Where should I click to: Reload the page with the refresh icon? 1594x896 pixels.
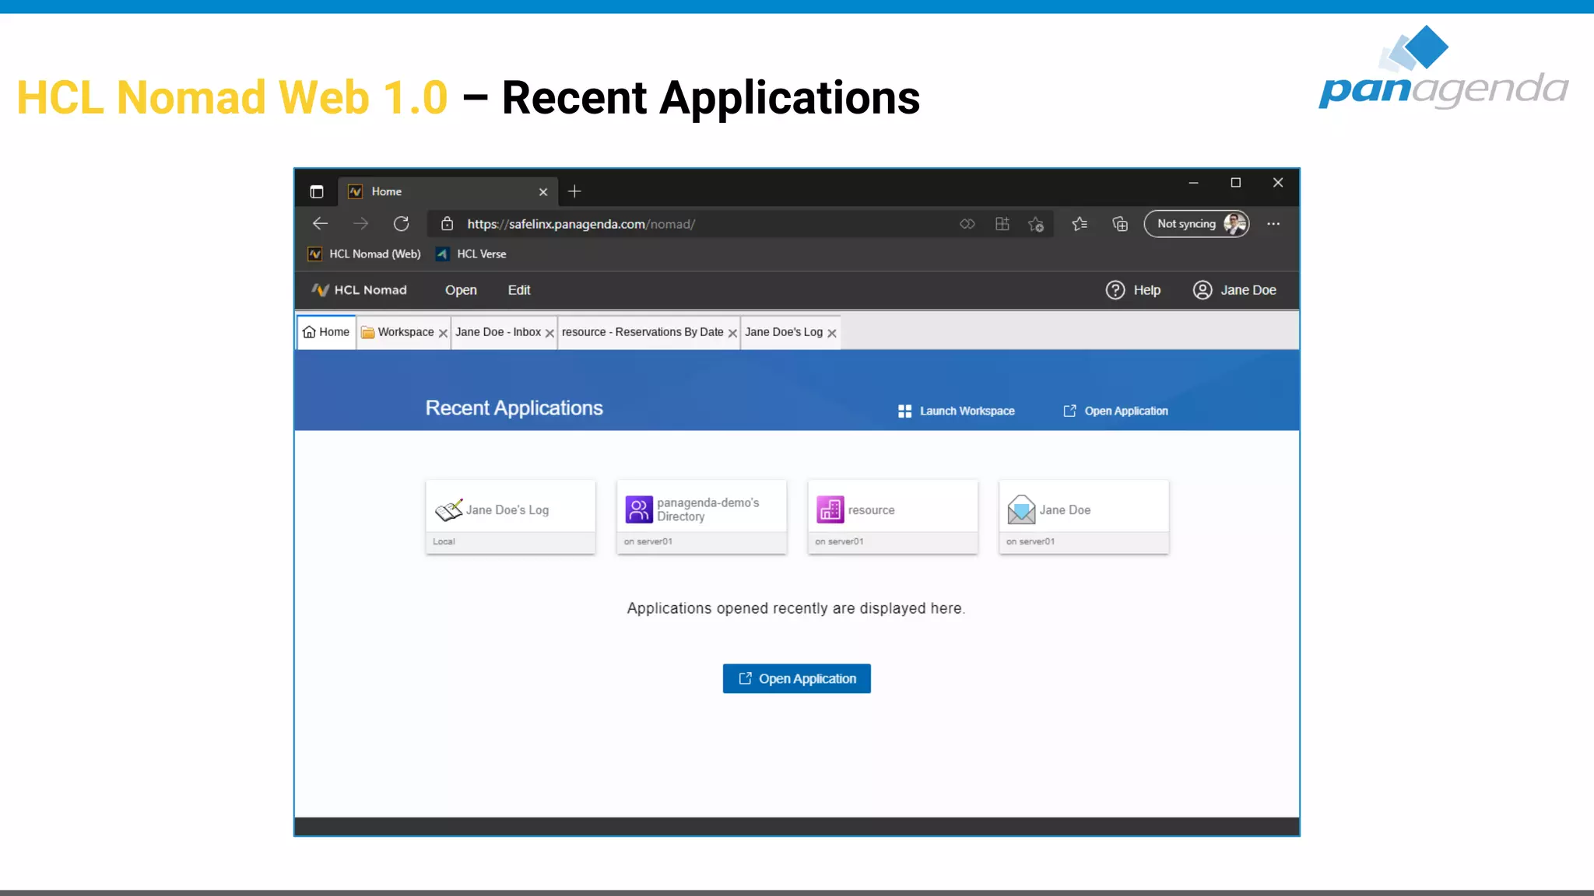pos(401,224)
